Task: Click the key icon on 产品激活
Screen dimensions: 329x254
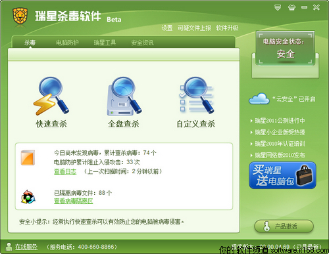Action: (x=266, y=226)
